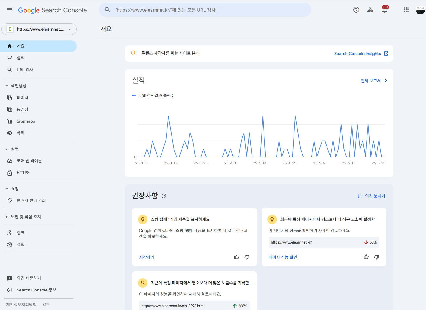Open Search Console Insights

coord(358,54)
